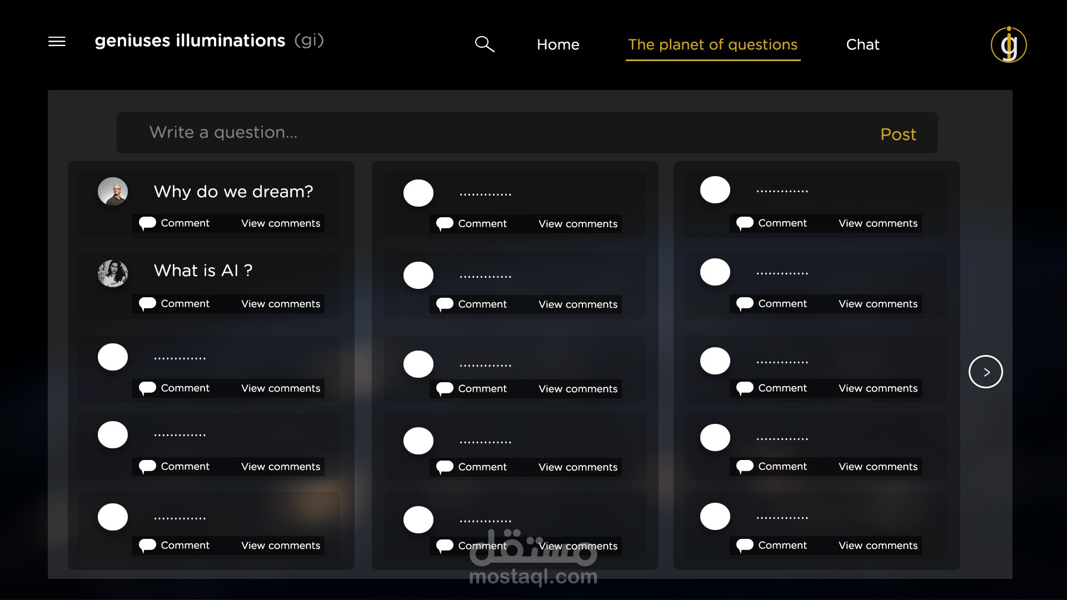Click 'geniuses illuminations (gi)' site title
The image size is (1067, 600).
(x=209, y=41)
